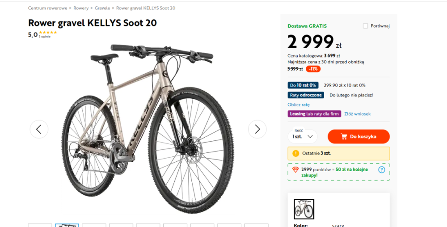
Task: Click Złóż wniosek leasing link
Action: tap(358, 113)
